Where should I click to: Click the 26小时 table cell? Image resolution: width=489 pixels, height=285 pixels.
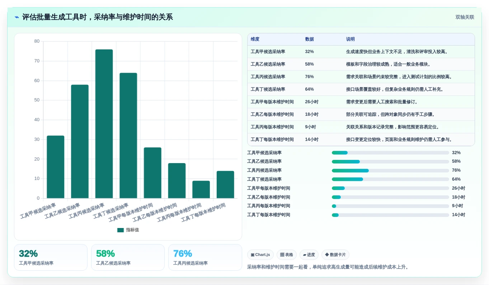click(x=312, y=102)
